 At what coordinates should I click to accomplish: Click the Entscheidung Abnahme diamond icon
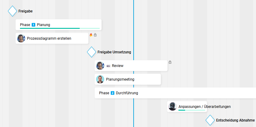tap(210, 120)
